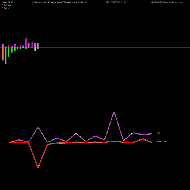190x190 pixels.
Task: Click the tallest magenta volume line peak
Action: click(x=114, y=112)
